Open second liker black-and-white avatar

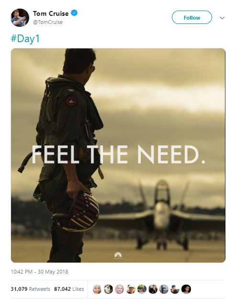108,289
